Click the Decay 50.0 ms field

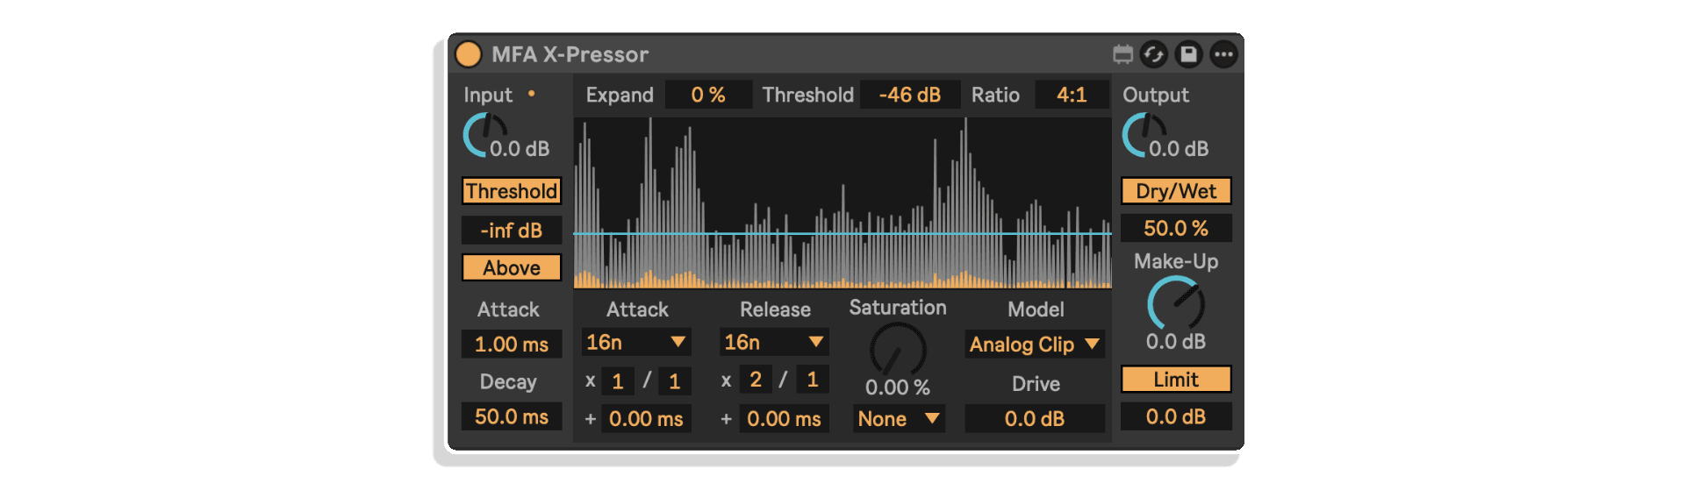click(x=512, y=416)
